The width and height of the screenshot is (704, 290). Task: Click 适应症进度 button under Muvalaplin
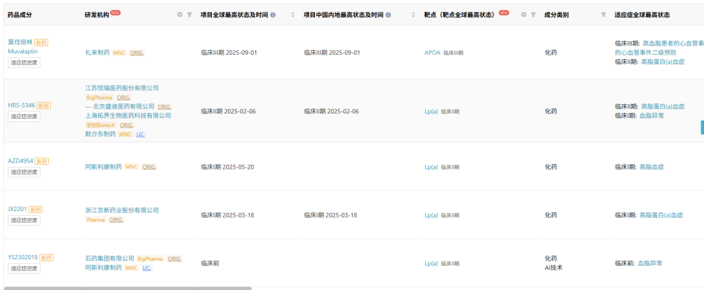click(x=24, y=63)
